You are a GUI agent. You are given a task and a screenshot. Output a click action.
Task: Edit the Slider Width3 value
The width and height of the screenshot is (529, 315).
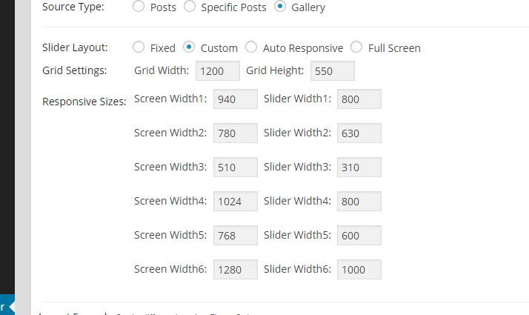point(359,168)
